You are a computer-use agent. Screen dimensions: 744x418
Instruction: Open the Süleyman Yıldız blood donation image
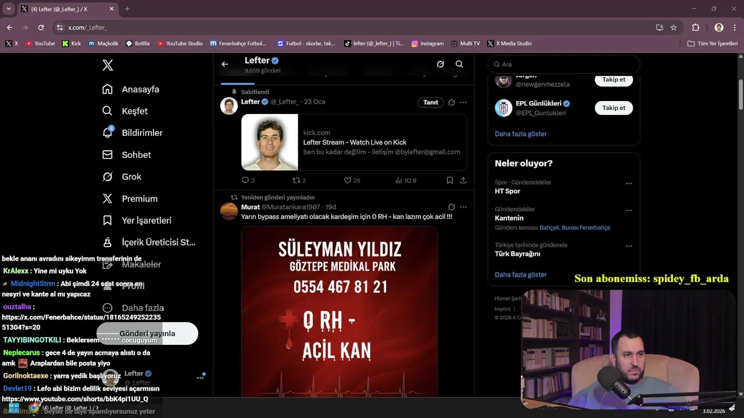point(339,311)
